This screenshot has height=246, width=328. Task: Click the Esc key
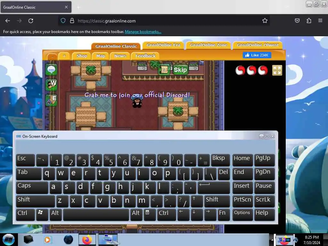click(x=25, y=160)
